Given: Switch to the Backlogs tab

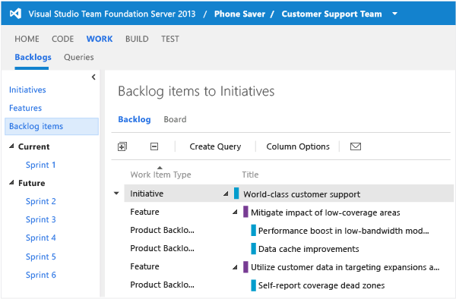Looking at the screenshot, I should point(33,57).
